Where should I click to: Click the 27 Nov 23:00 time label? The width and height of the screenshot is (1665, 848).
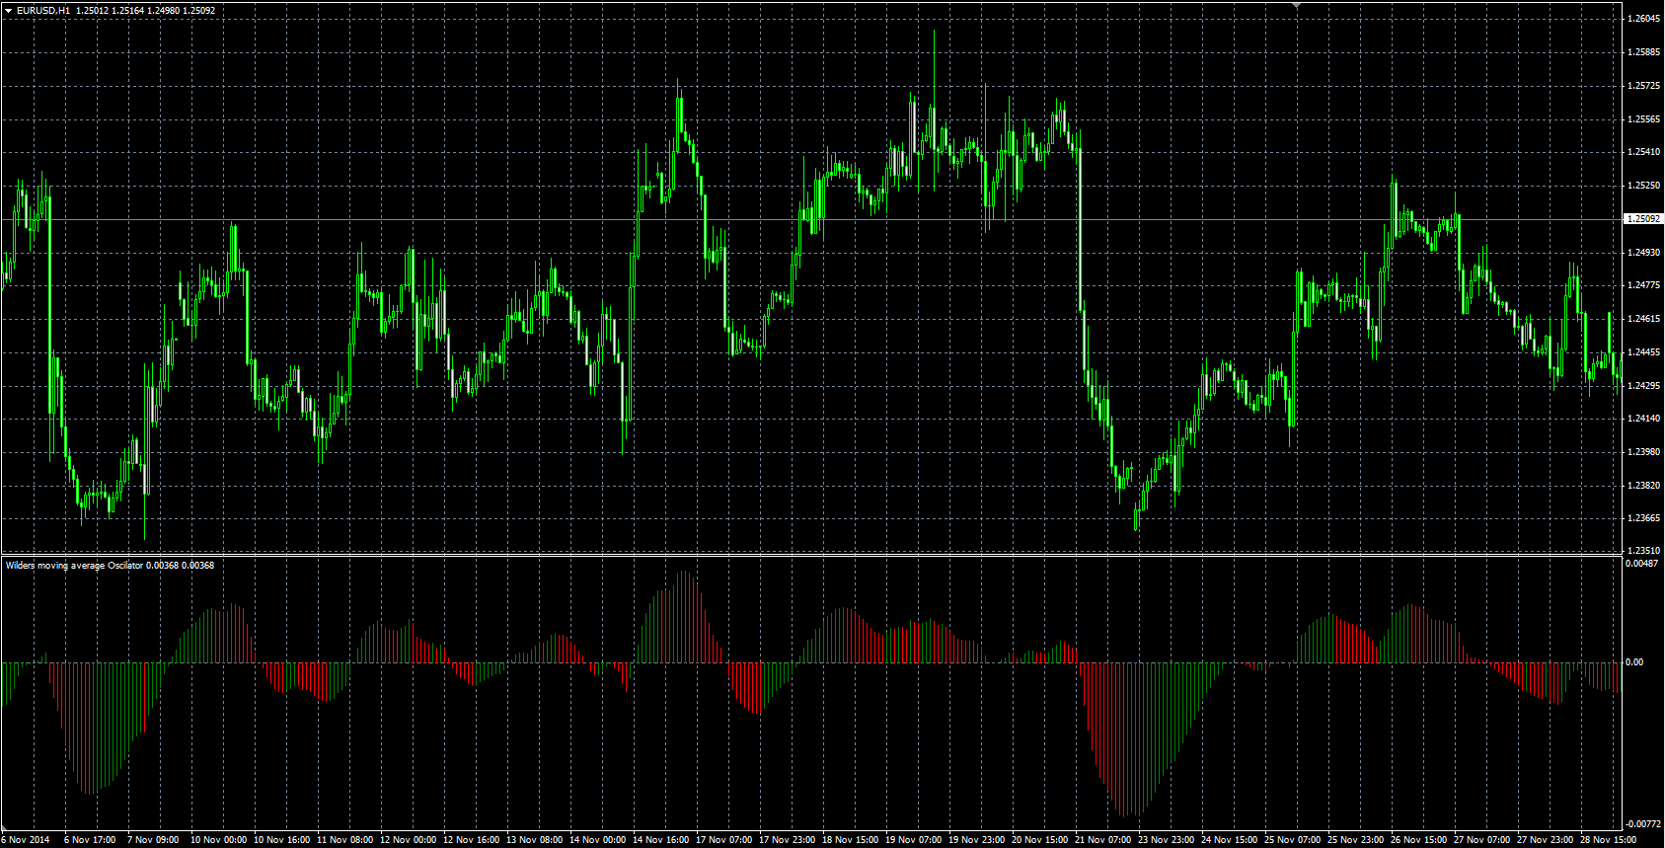click(1546, 840)
